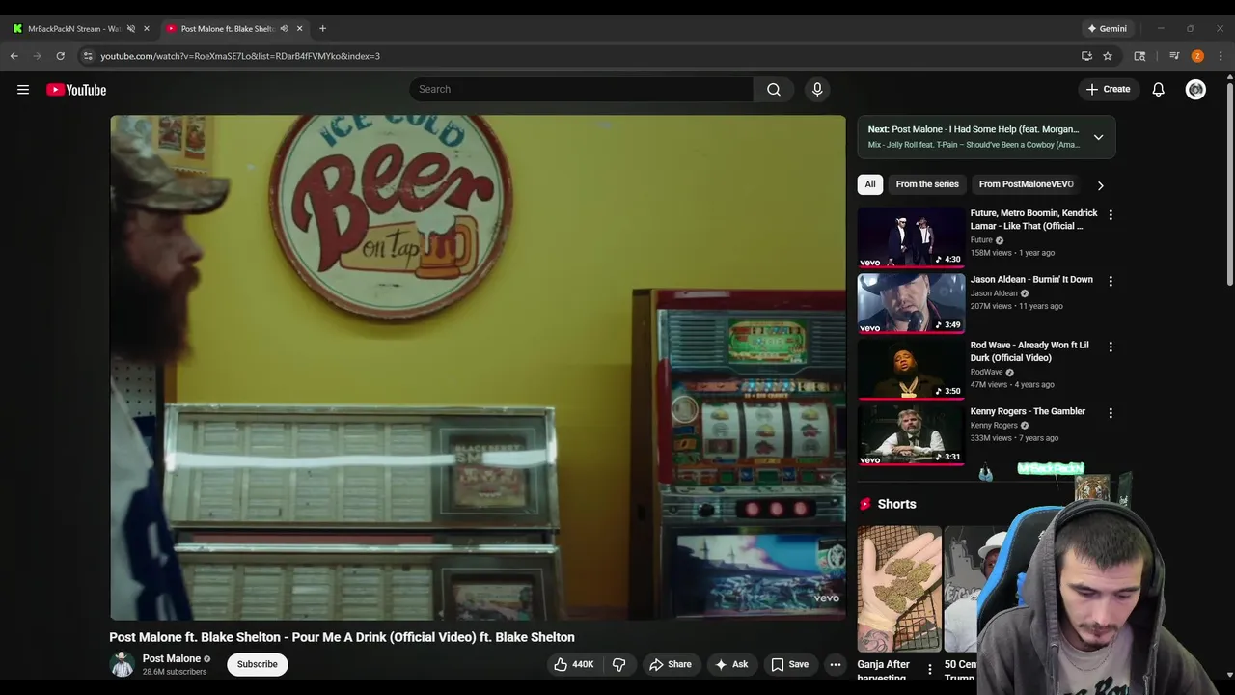The width and height of the screenshot is (1235, 695).
Task: Open the Jason Aldean channel link
Action: pos(994,293)
